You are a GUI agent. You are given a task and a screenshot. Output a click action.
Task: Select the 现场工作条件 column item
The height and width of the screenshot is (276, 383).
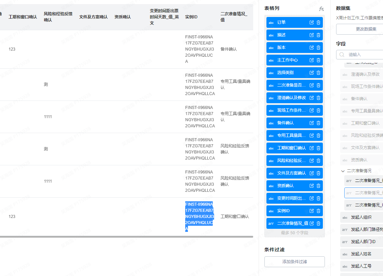click(x=295, y=110)
